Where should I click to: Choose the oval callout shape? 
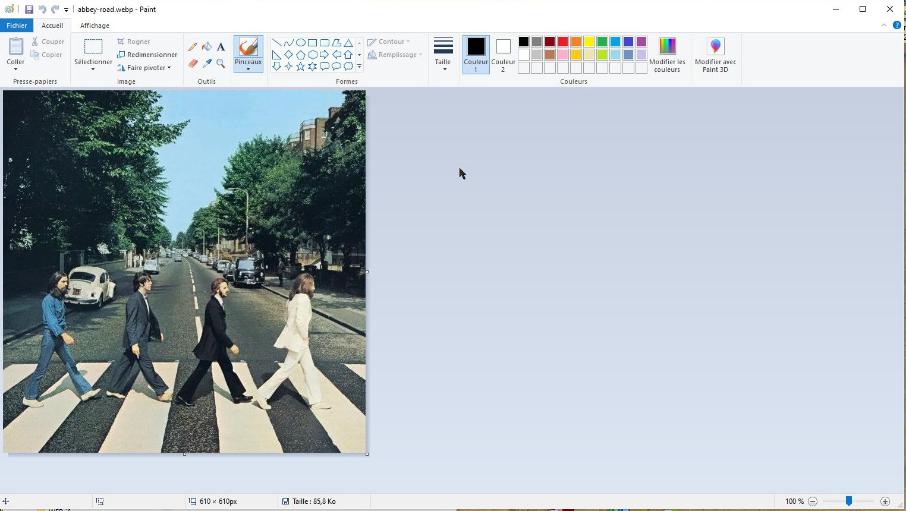pyautogui.click(x=336, y=66)
